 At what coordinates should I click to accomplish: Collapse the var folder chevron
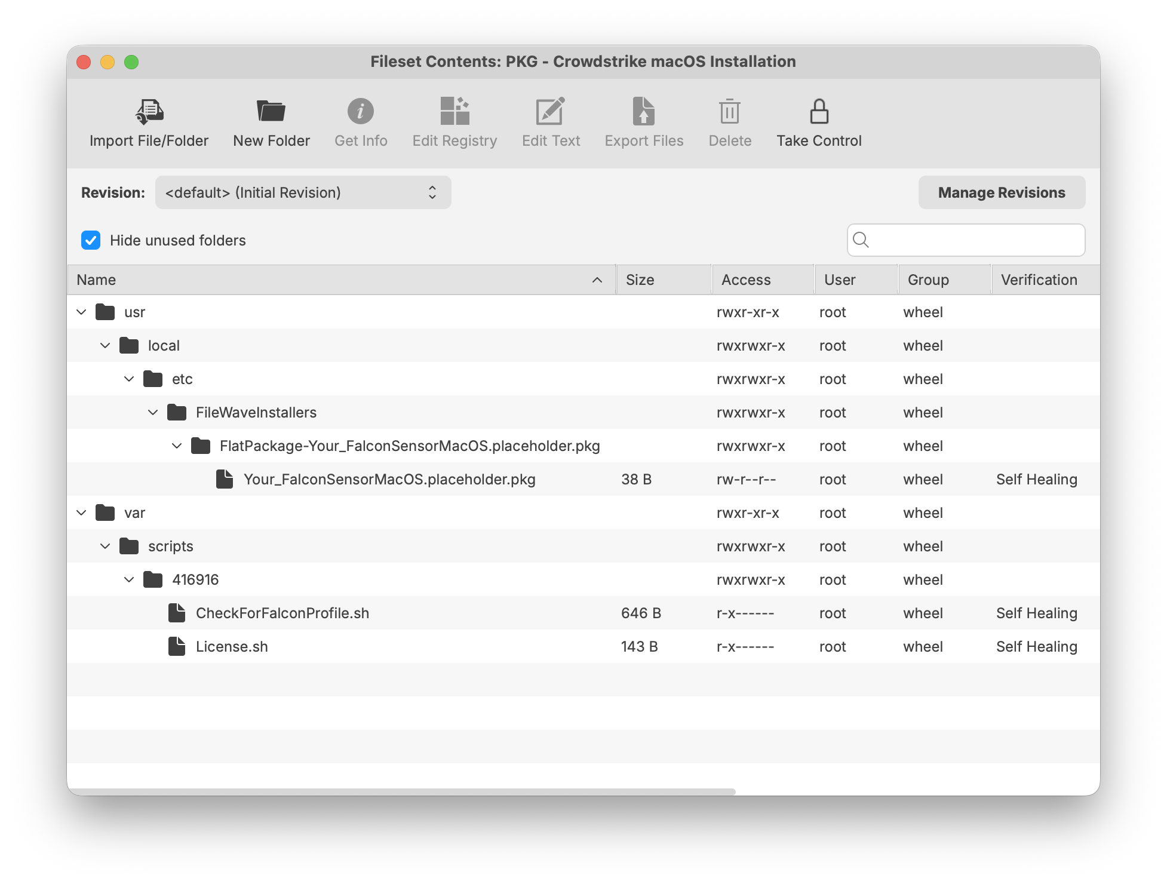(x=82, y=512)
